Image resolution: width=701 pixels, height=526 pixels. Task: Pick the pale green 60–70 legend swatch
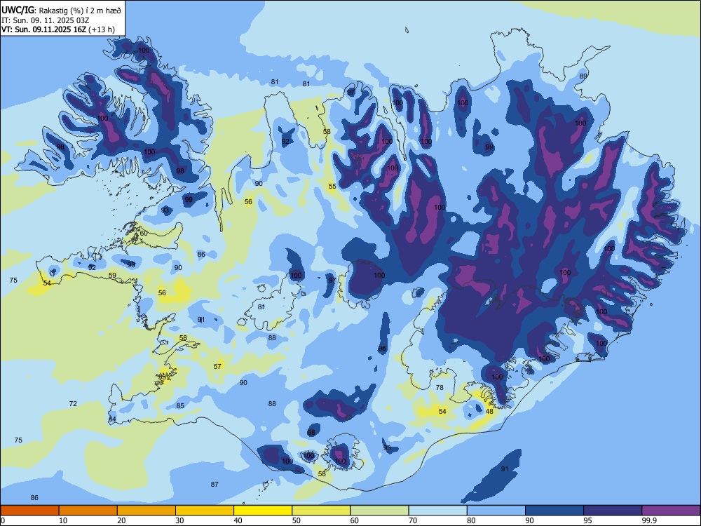[x=379, y=511]
